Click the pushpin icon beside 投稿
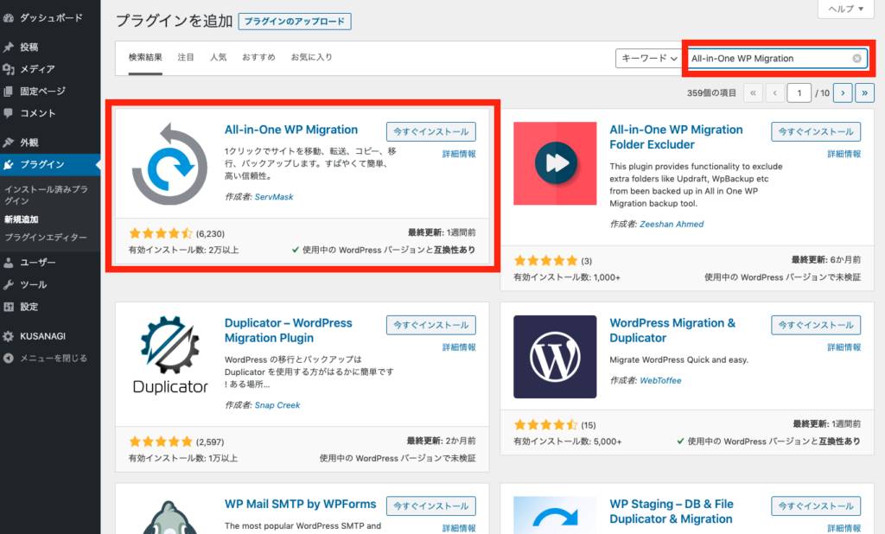885x534 pixels. click(9, 48)
